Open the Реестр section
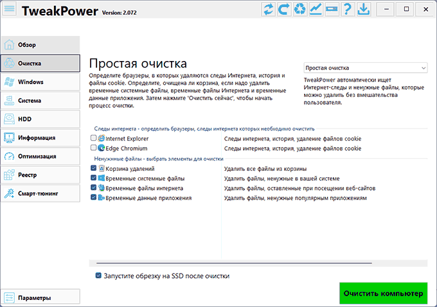 [40, 175]
